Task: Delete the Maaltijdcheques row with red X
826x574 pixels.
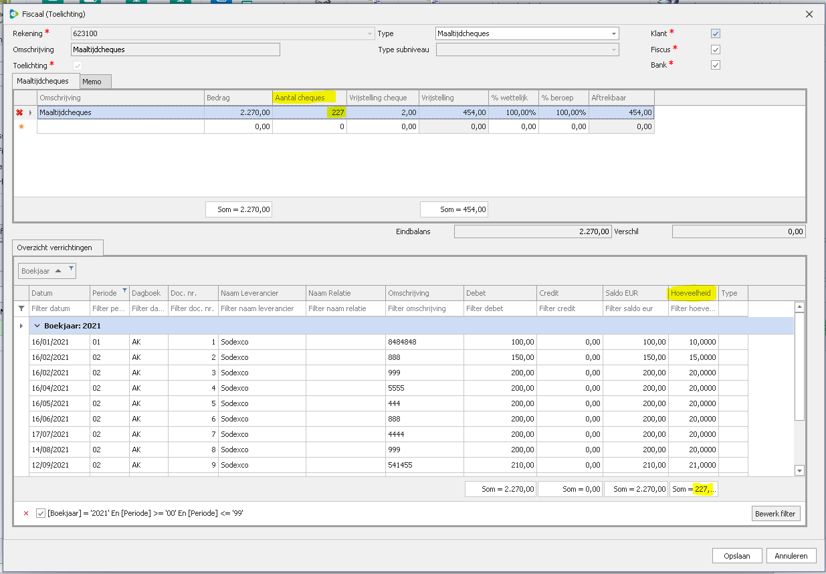Action: pos(19,113)
